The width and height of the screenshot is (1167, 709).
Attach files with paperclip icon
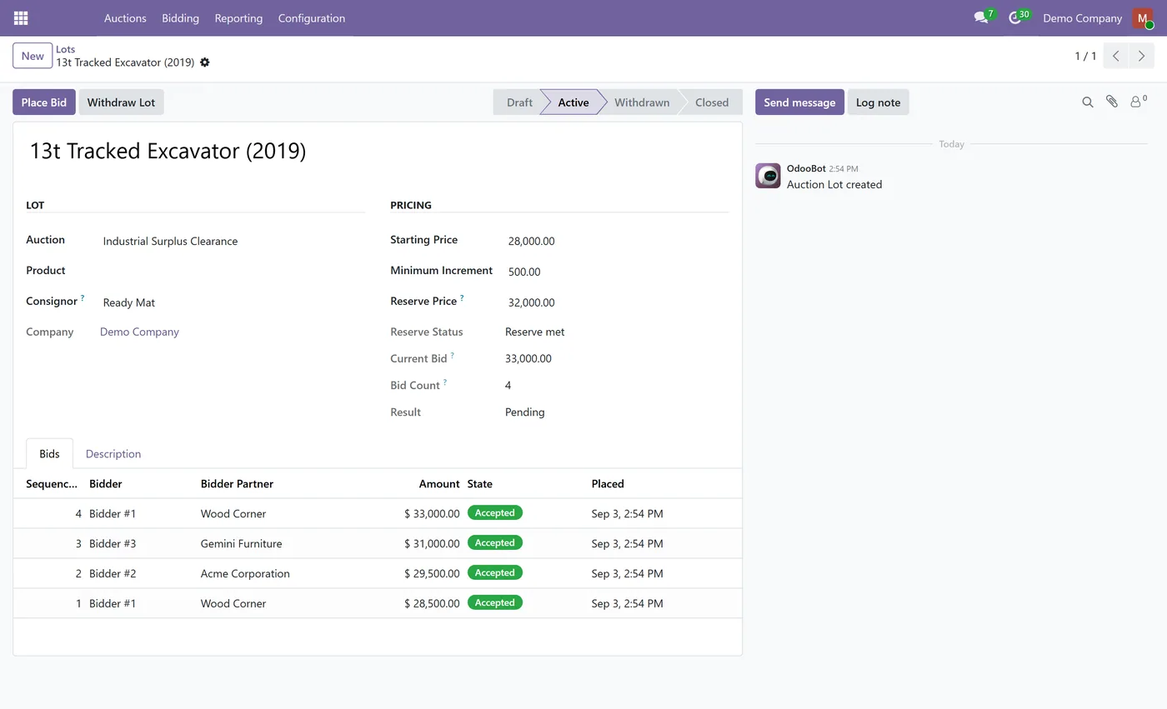coord(1112,102)
